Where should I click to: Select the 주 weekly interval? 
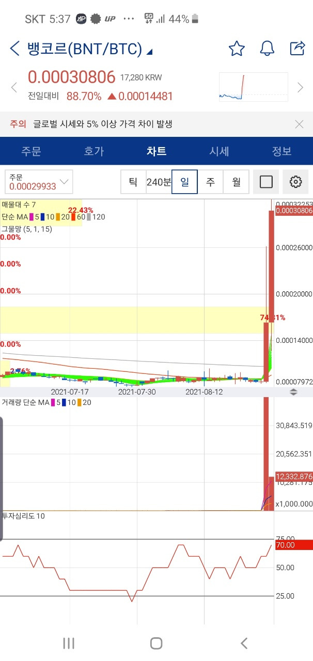(211, 182)
